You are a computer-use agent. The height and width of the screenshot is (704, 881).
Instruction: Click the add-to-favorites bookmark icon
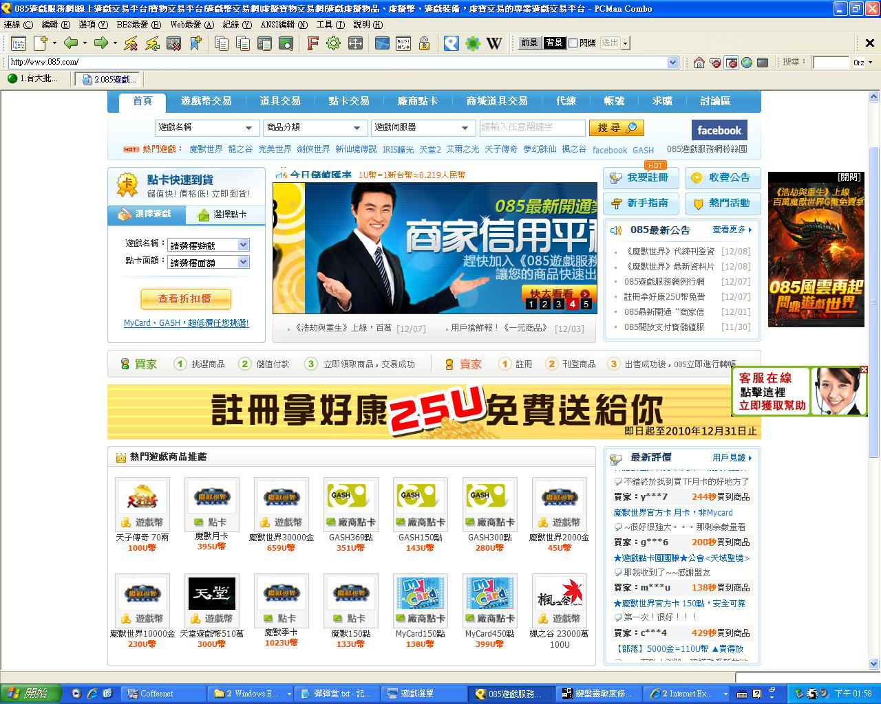(x=195, y=44)
